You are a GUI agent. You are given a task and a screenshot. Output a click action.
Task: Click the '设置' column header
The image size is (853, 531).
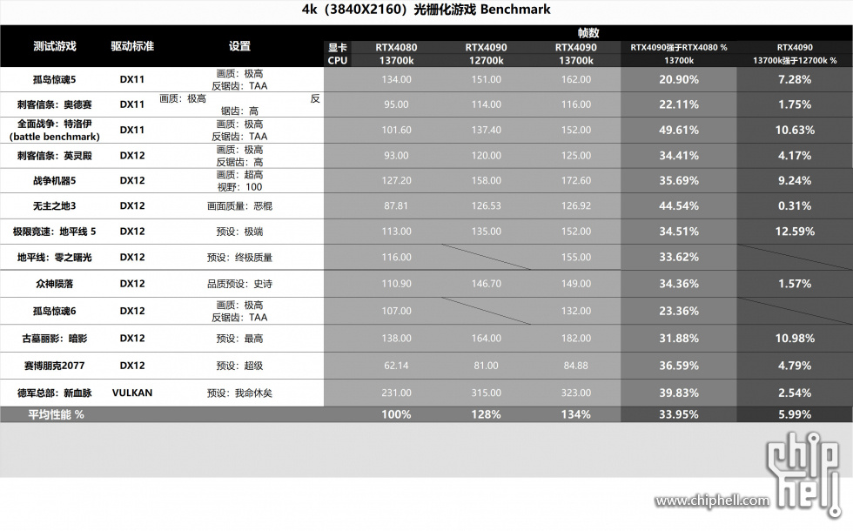tap(239, 46)
